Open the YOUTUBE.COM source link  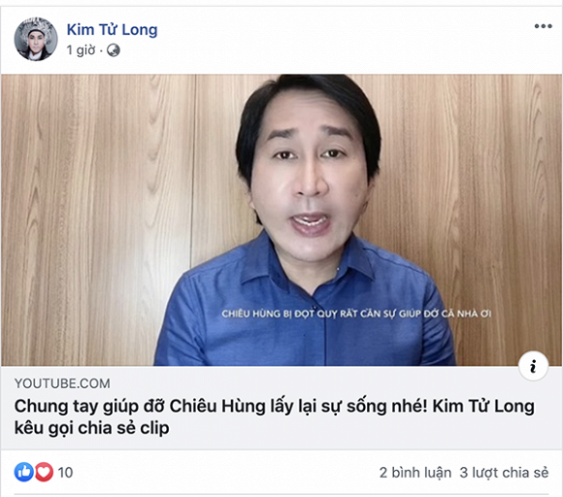pos(62,383)
